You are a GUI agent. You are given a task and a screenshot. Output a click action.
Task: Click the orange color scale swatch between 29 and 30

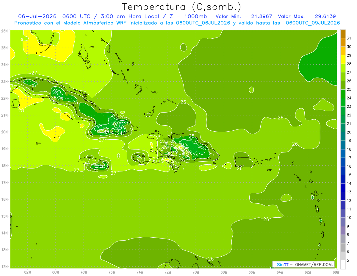343,51
